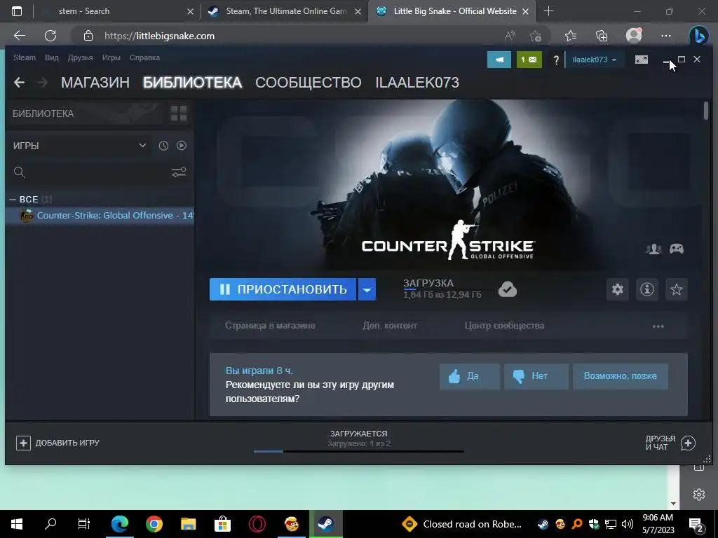
Task: Pause the download with ПРИОСТАНОВИТЬ
Action: tap(283, 289)
